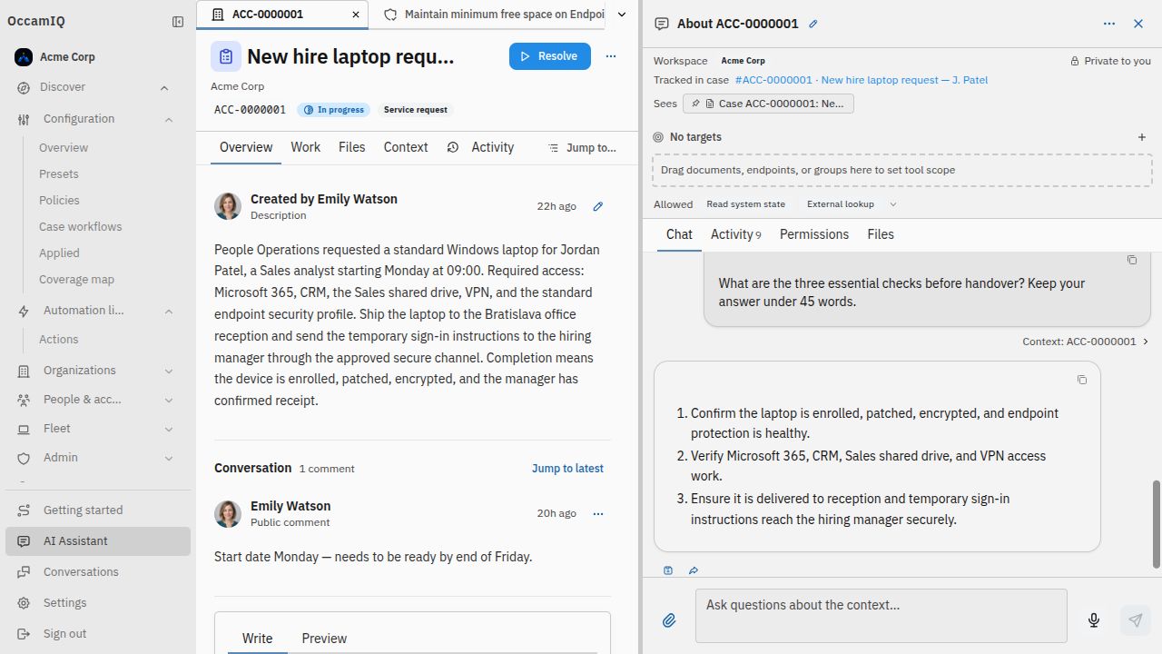1162x654 pixels.
Task: Close the ACC-0000001 tab
Action: [x=356, y=15]
